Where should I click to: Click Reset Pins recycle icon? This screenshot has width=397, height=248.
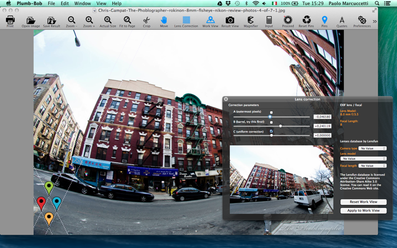(x=306, y=20)
